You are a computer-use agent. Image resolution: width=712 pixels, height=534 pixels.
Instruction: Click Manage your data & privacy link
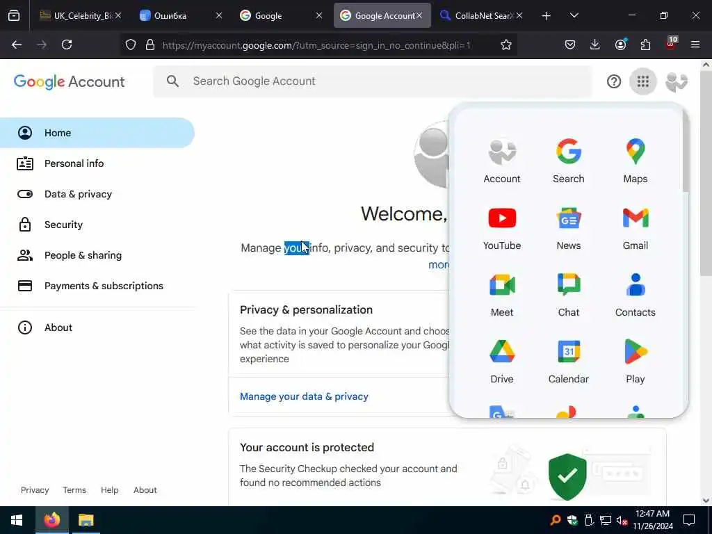point(304,396)
